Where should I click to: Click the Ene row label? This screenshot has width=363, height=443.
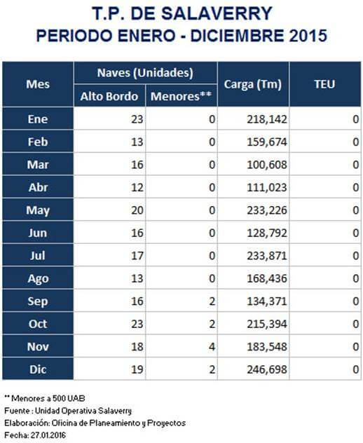pyautogui.click(x=38, y=118)
